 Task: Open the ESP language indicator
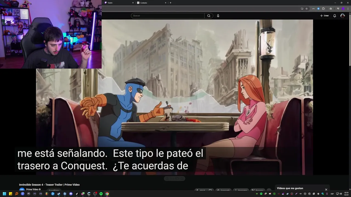[x=332, y=194]
